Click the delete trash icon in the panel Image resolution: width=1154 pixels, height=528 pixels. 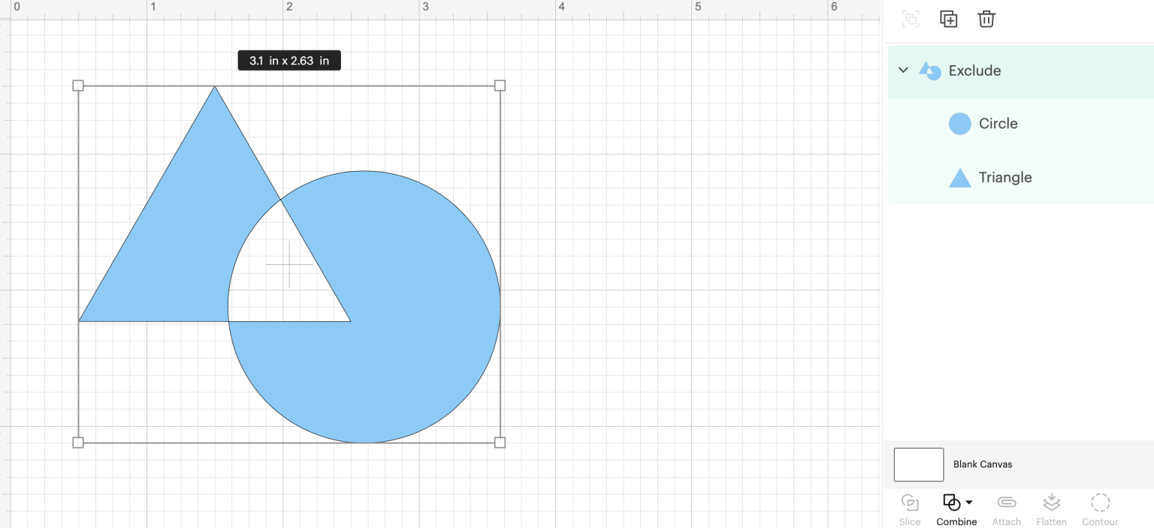[x=986, y=19]
